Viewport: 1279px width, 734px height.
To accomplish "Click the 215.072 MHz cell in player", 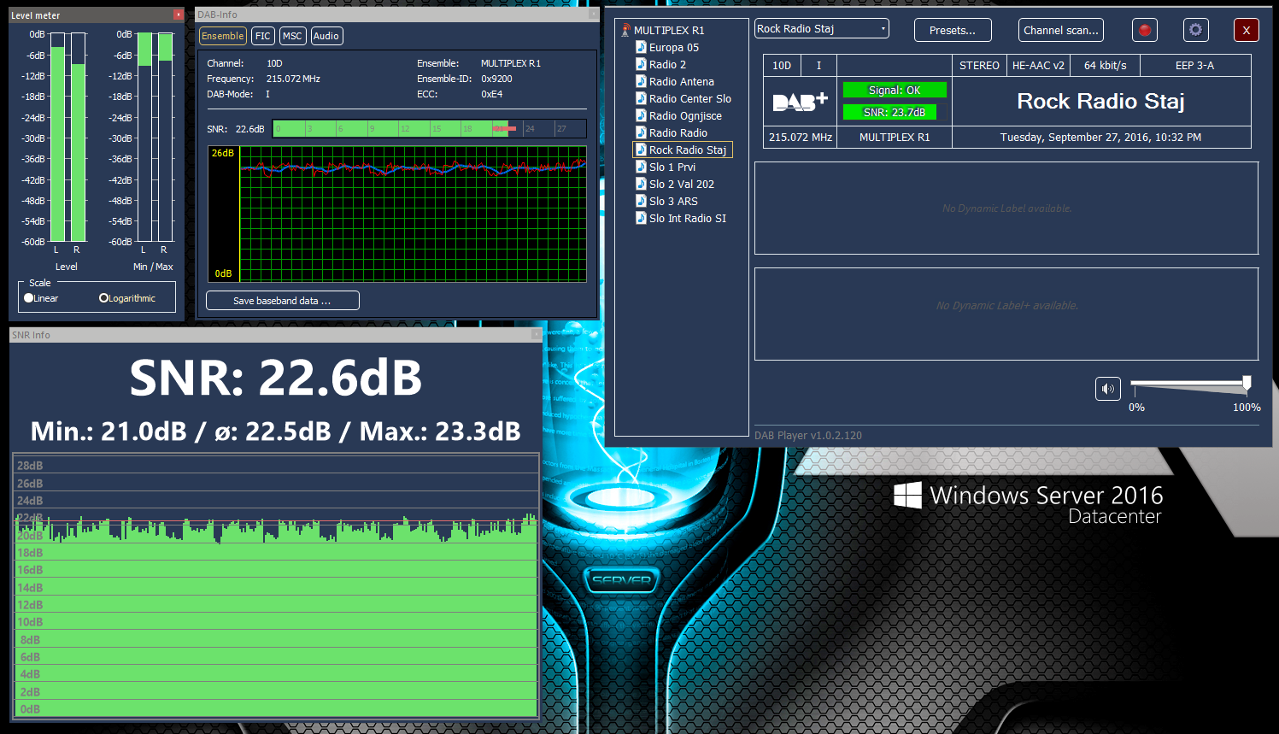I will pos(801,137).
